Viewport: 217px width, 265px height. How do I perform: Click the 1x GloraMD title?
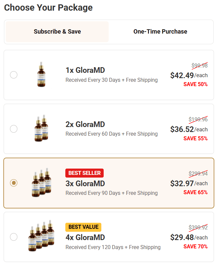click(85, 70)
